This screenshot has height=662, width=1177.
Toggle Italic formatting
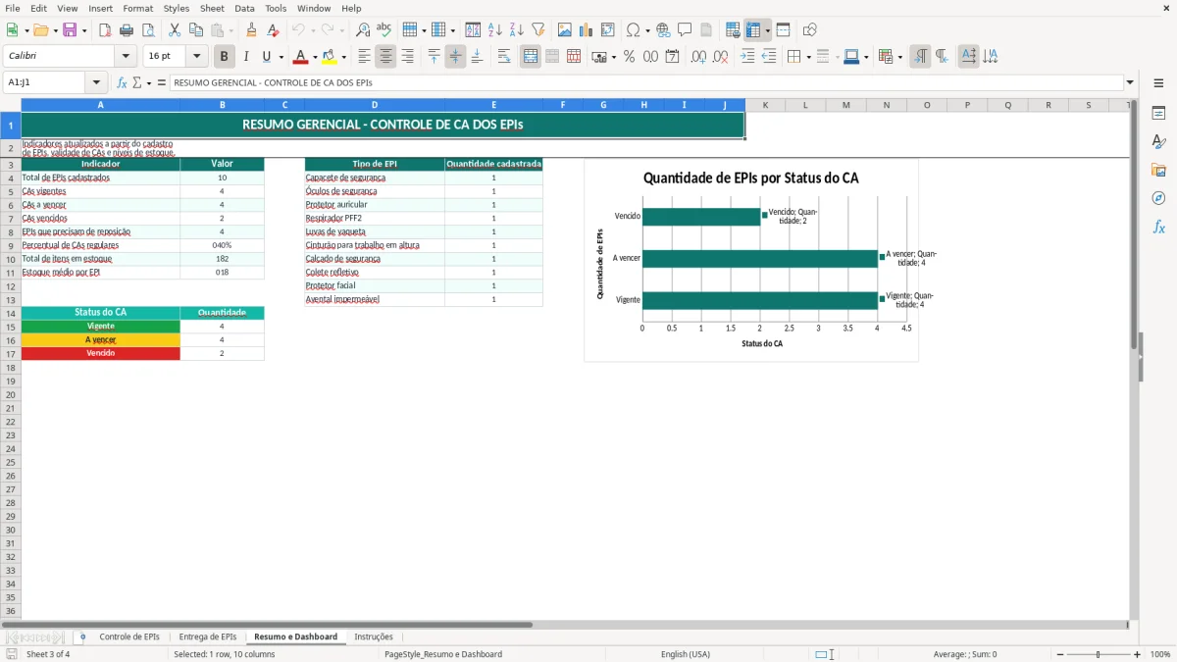click(x=246, y=57)
